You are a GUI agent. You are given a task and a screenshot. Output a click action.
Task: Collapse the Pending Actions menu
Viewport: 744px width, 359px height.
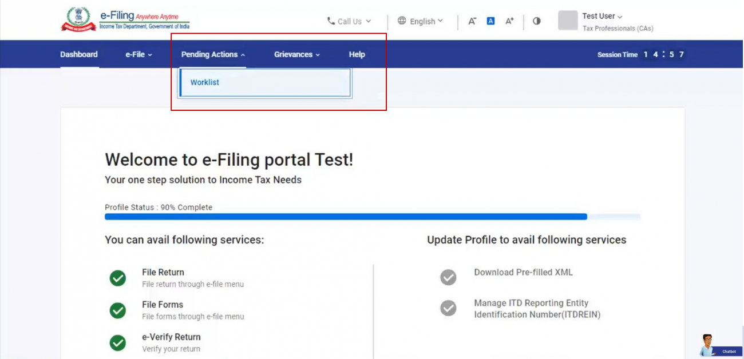pyautogui.click(x=210, y=54)
